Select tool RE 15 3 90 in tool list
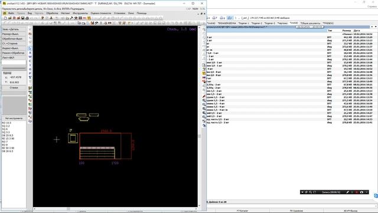Viewport: 378px width, 213px height. [x=8, y=138]
